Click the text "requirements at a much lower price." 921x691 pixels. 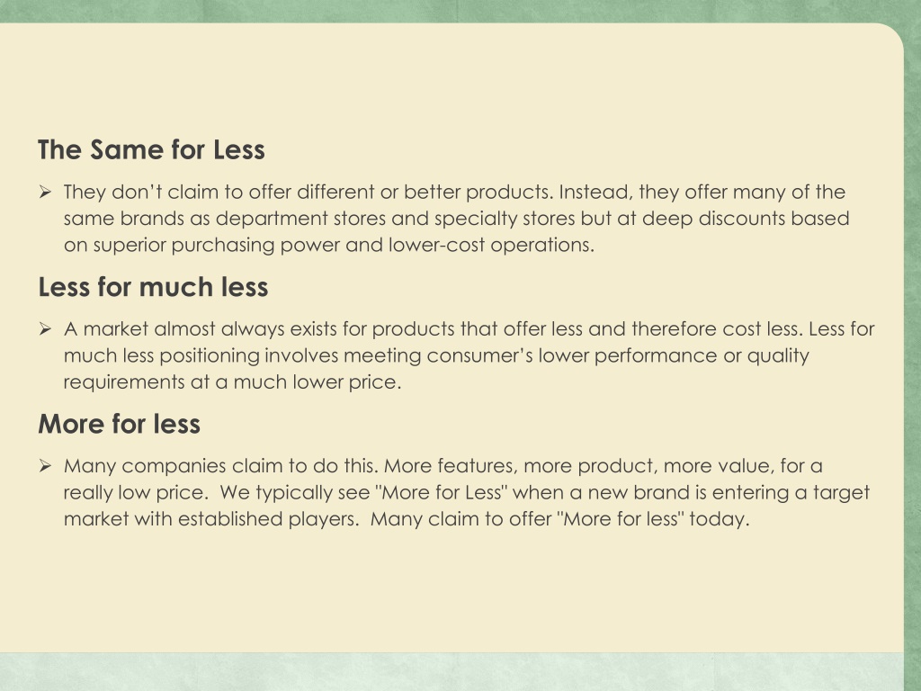point(233,381)
